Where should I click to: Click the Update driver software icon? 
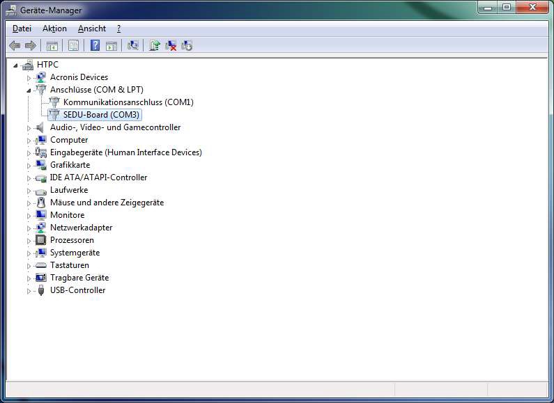(155, 45)
